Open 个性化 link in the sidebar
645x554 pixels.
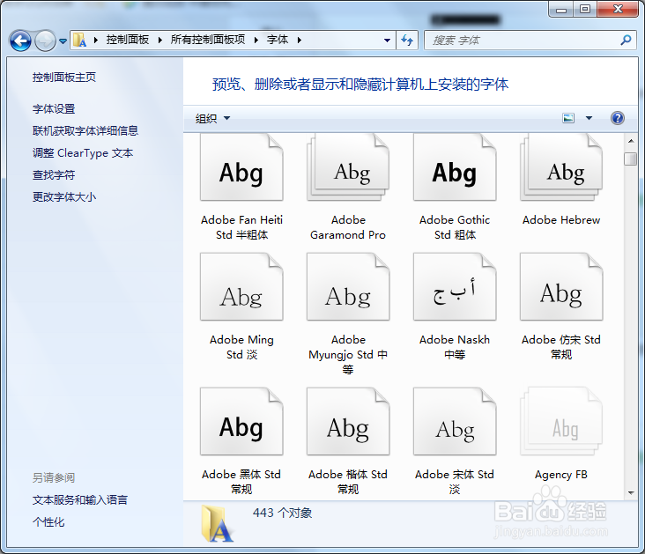point(48,522)
